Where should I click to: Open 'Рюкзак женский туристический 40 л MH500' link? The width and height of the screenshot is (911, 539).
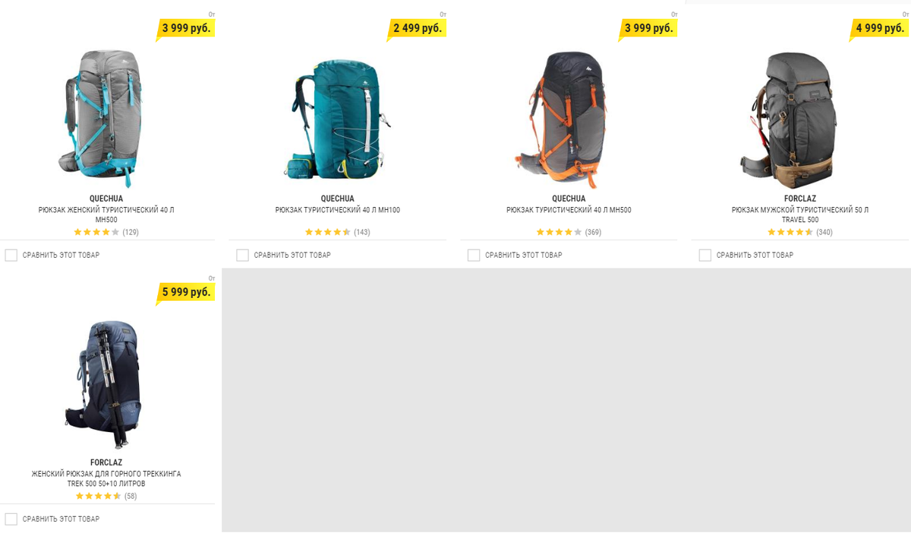(x=106, y=215)
